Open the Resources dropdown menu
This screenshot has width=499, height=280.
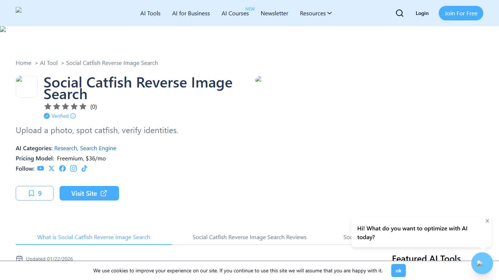(x=316, y=13)
